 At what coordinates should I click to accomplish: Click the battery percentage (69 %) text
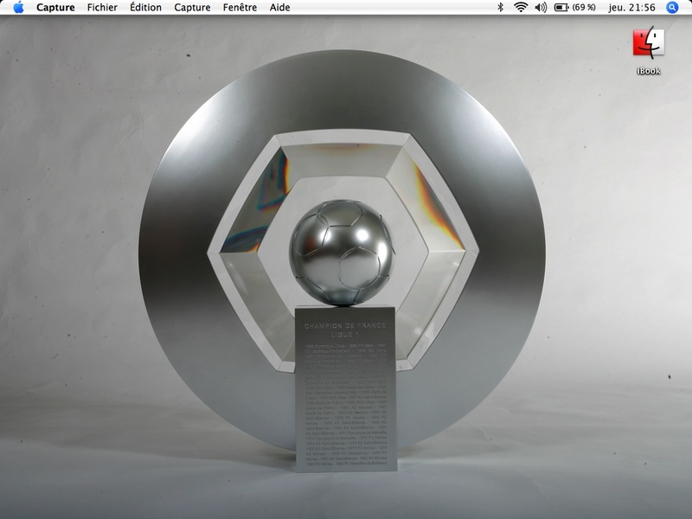pos(584,8)
